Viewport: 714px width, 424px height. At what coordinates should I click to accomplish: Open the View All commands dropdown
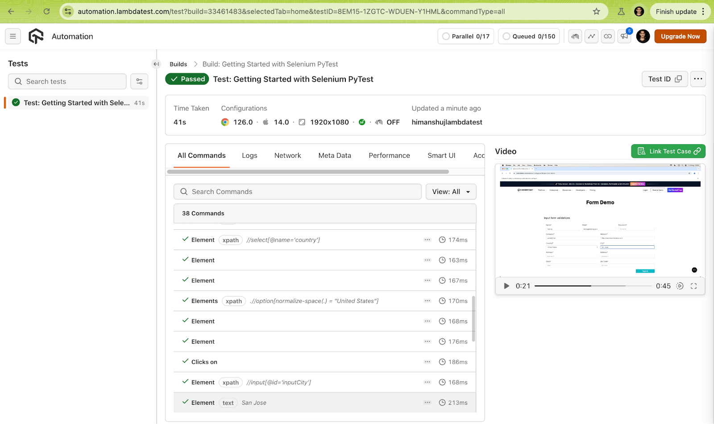coord(451,191)
